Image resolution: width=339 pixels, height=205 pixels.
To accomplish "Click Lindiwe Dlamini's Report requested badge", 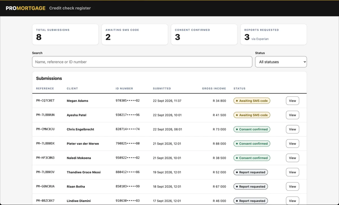I will coord(251,201).
